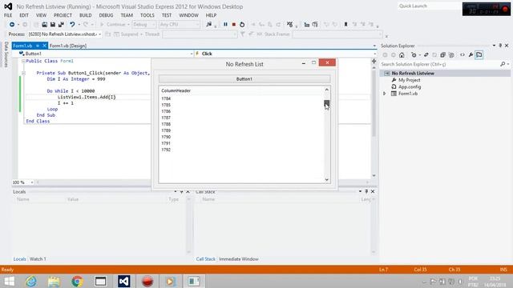The image size is (513, 288).
Task: Click the ColumnHeader in the list view
Action: 176,90
